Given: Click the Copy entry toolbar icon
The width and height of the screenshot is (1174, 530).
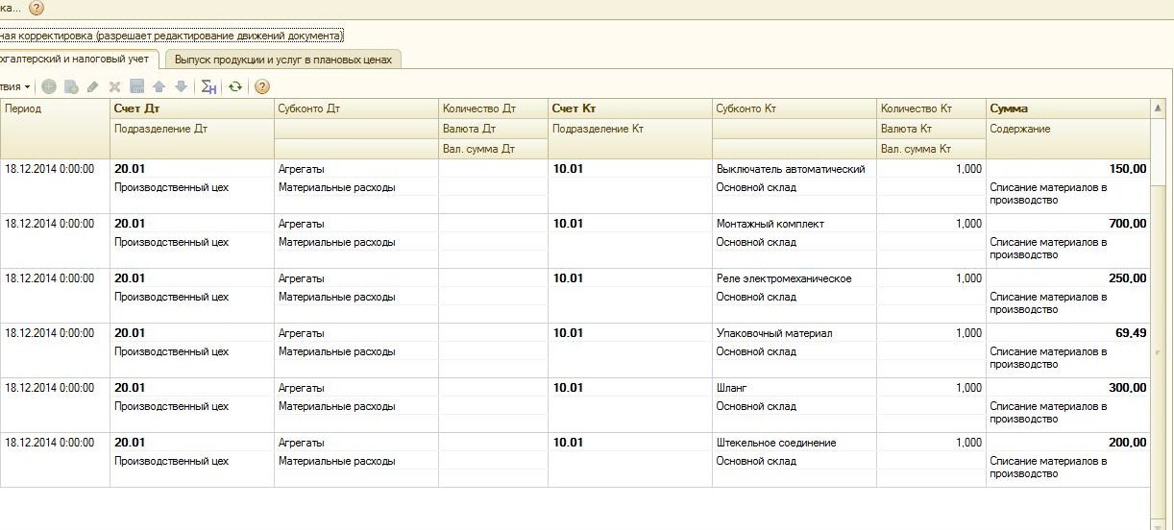Looking at the screenshot, I should click(x=70, y=86).
